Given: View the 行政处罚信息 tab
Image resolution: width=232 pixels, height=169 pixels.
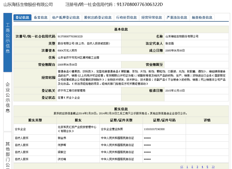Looking at the screenshot, I should 126,17.
